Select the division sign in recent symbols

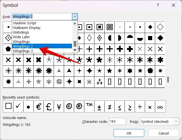click(140, 106)
